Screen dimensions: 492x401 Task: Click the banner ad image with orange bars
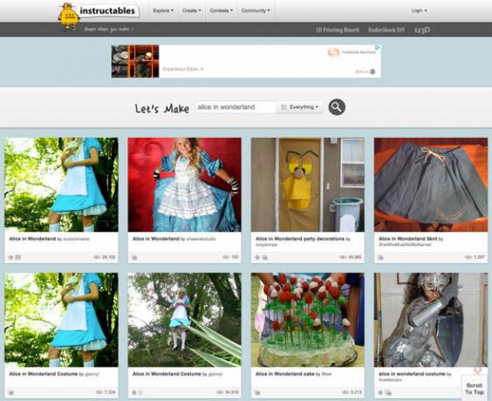click(135, 61)
